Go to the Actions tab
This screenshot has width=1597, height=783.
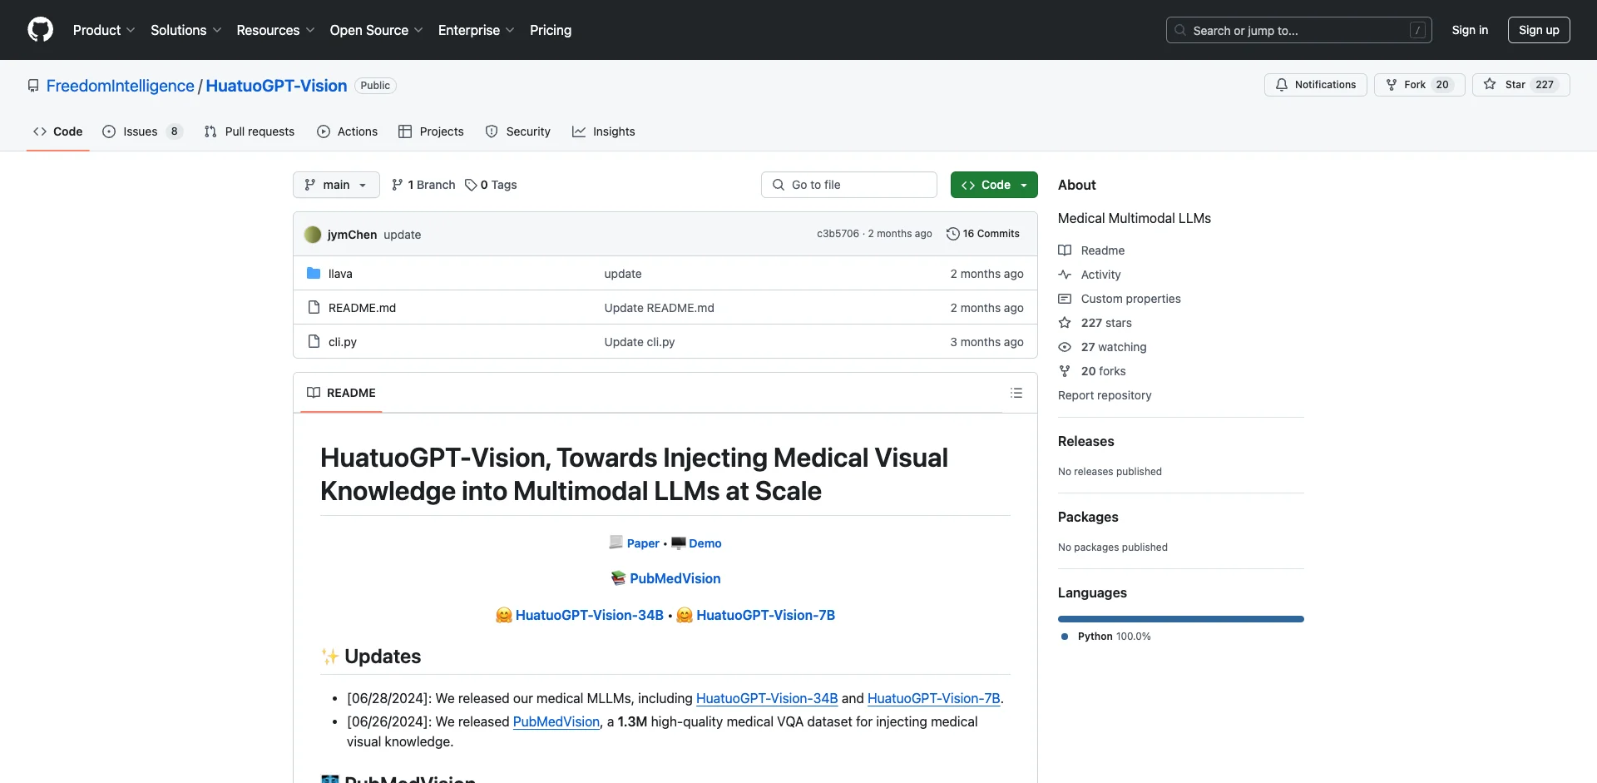pos(348,131)
